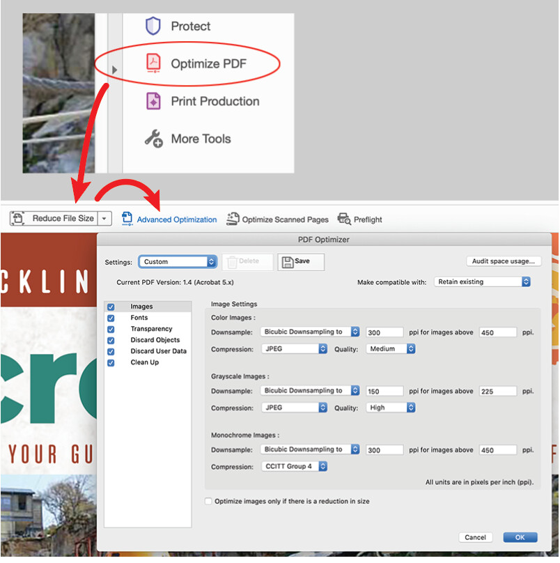This screenshot has height=563, width=560.
Task: Enable optimize images only if size reduction
Action: point(209,501)
